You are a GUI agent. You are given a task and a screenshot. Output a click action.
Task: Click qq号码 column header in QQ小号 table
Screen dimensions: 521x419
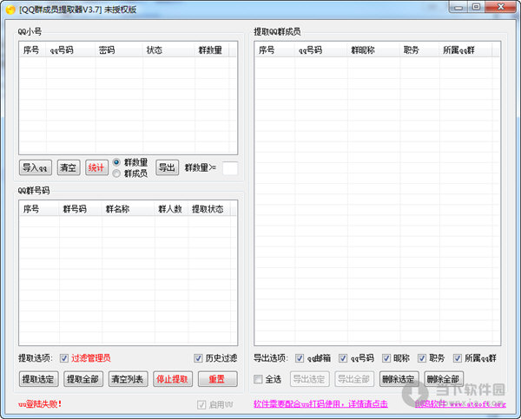(70, 50)
